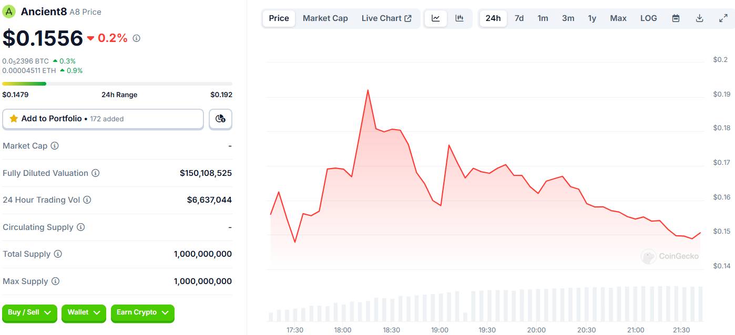Select 7d time range
Viewport: 735px width, 335px height.
[519, 18]
